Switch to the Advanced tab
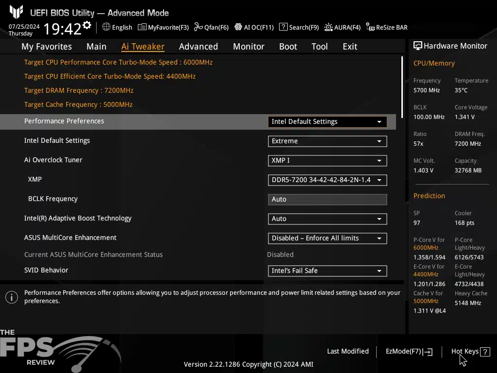The height and width of the screenshot is (373, 497). (199, 46)
